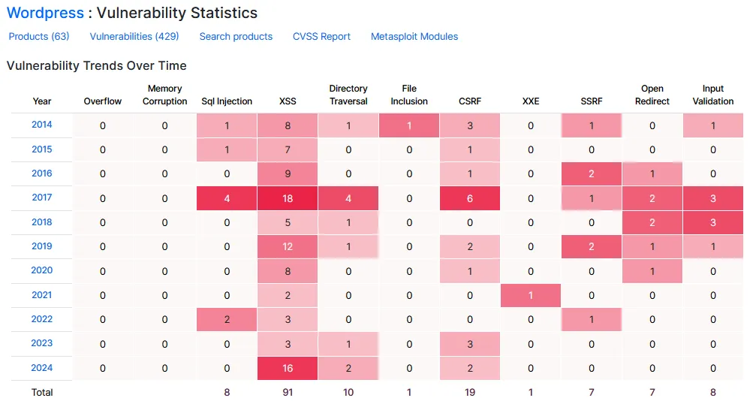Image resolution: width=756 pixels, height=410 pixels.
Task: Go to Search products
Action: pos(236,36)
